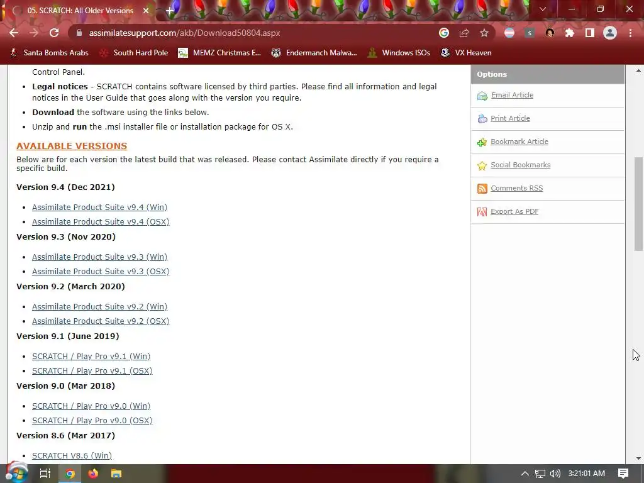The height and width of the screenshot is (483, 644).
Task: Open the Social Bookmarks link
Action: tap(520, 165)
